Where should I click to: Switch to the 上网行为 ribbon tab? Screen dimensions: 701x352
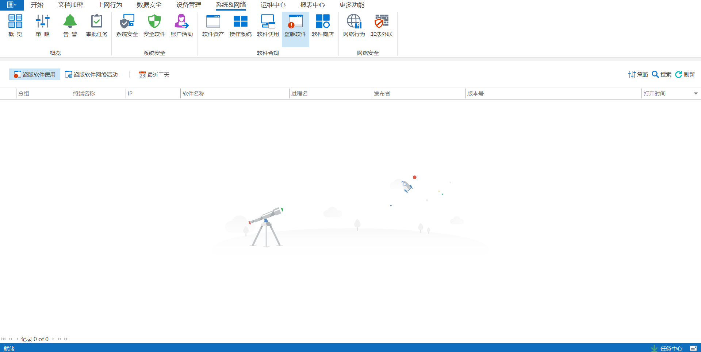[110, 5]
